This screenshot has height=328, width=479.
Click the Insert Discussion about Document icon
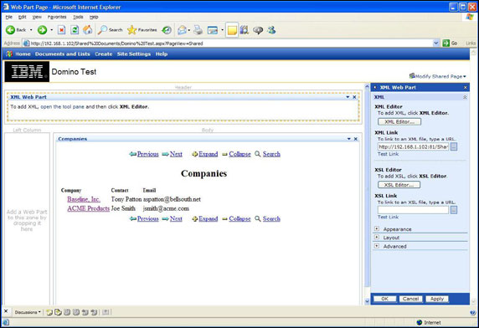pos(49,312)
